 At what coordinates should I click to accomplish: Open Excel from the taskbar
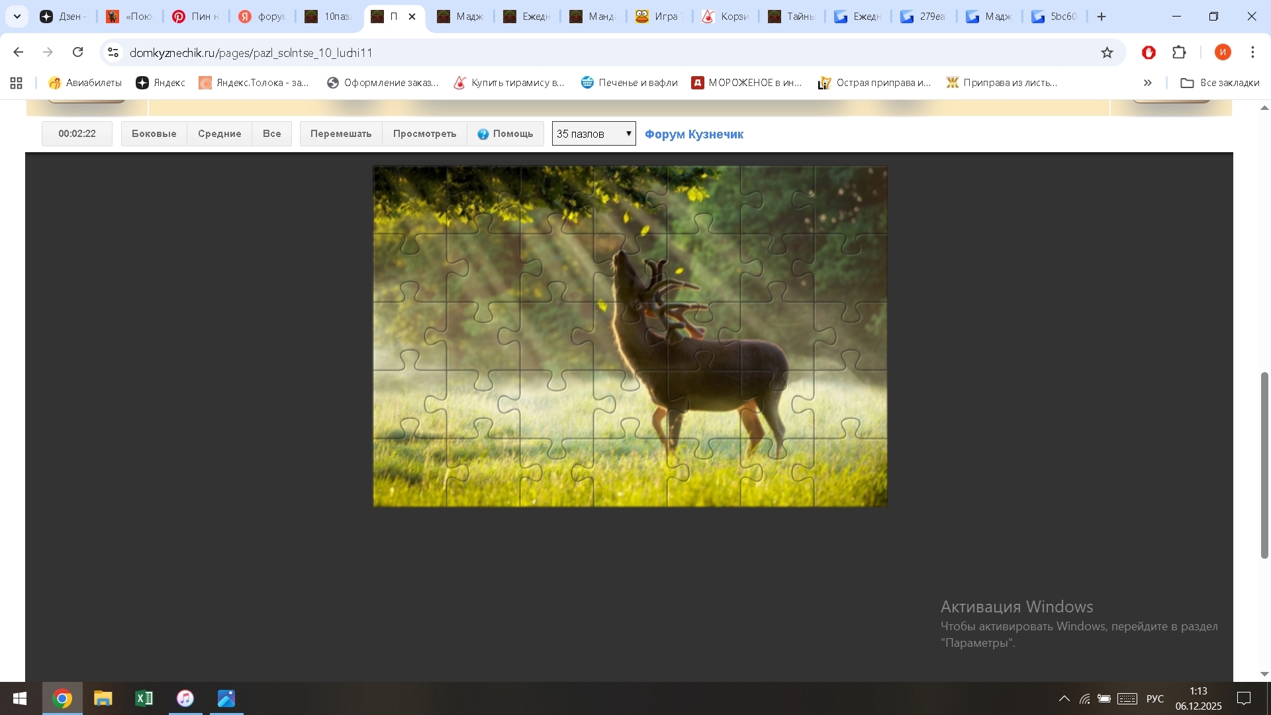tap(144, 698)
